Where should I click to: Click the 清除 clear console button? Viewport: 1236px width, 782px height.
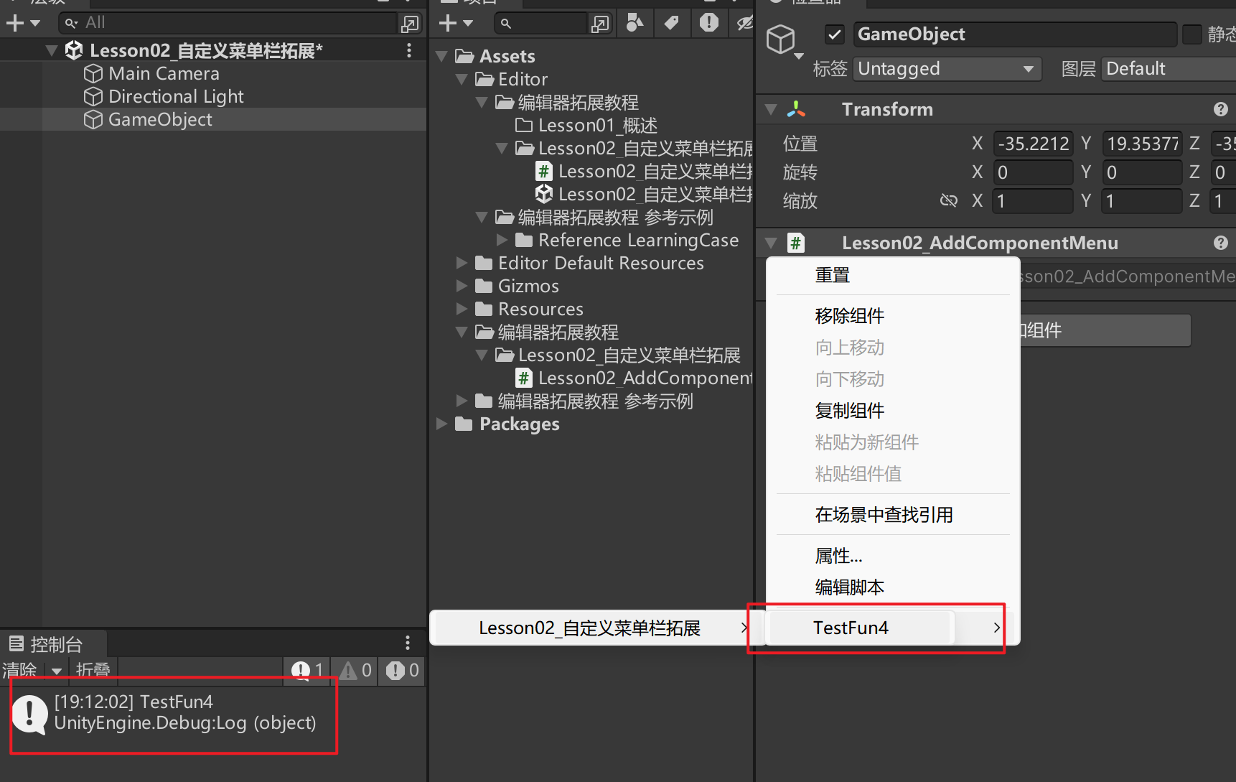pyautogui.click(x=19, y=671)
